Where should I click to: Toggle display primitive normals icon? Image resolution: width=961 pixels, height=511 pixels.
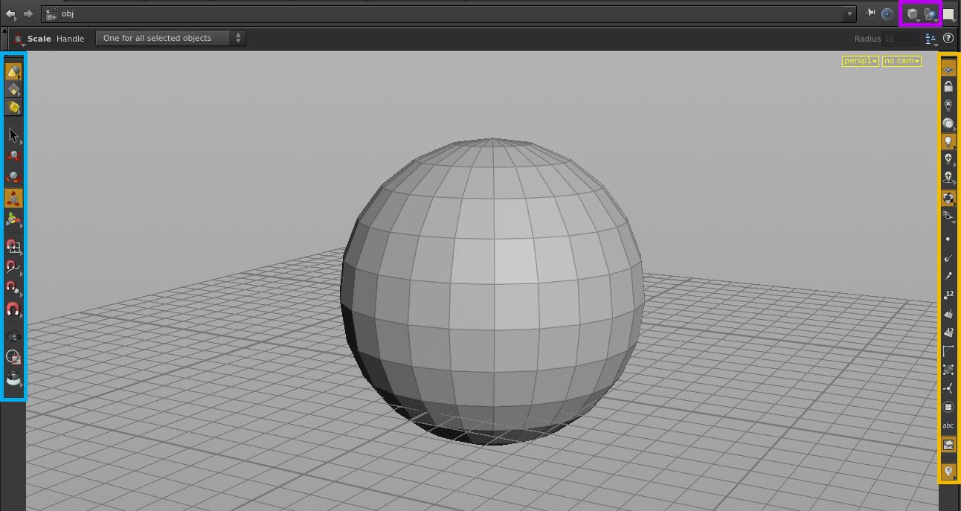pyautogui.click(x=948, y=314)
